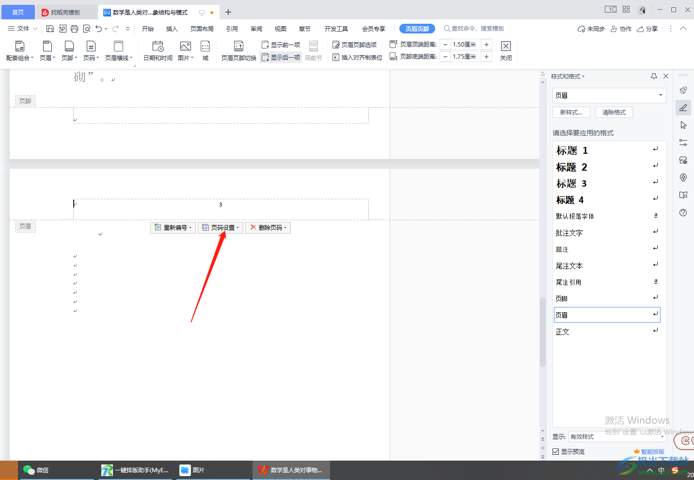Viewport: 694px width, 480px height.
Task: Switch to the 视图 tab
Action: [x=281, y=29]
